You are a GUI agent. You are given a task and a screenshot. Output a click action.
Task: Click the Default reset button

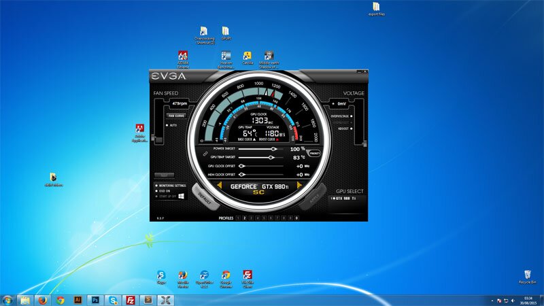coord(205,197)
